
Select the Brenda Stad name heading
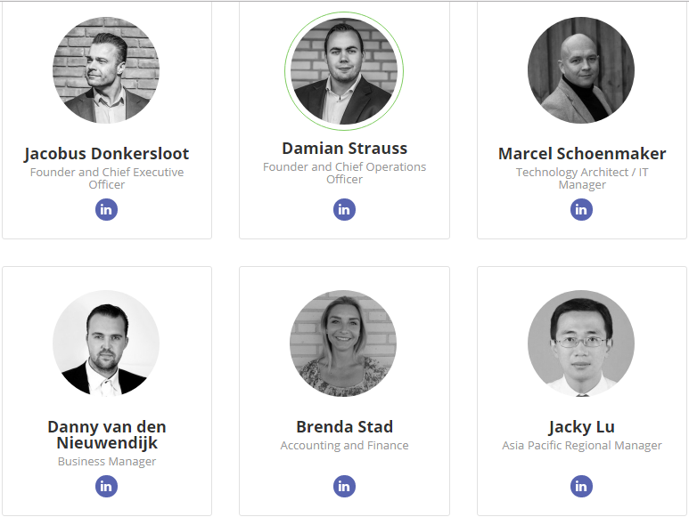click(344, 426)
